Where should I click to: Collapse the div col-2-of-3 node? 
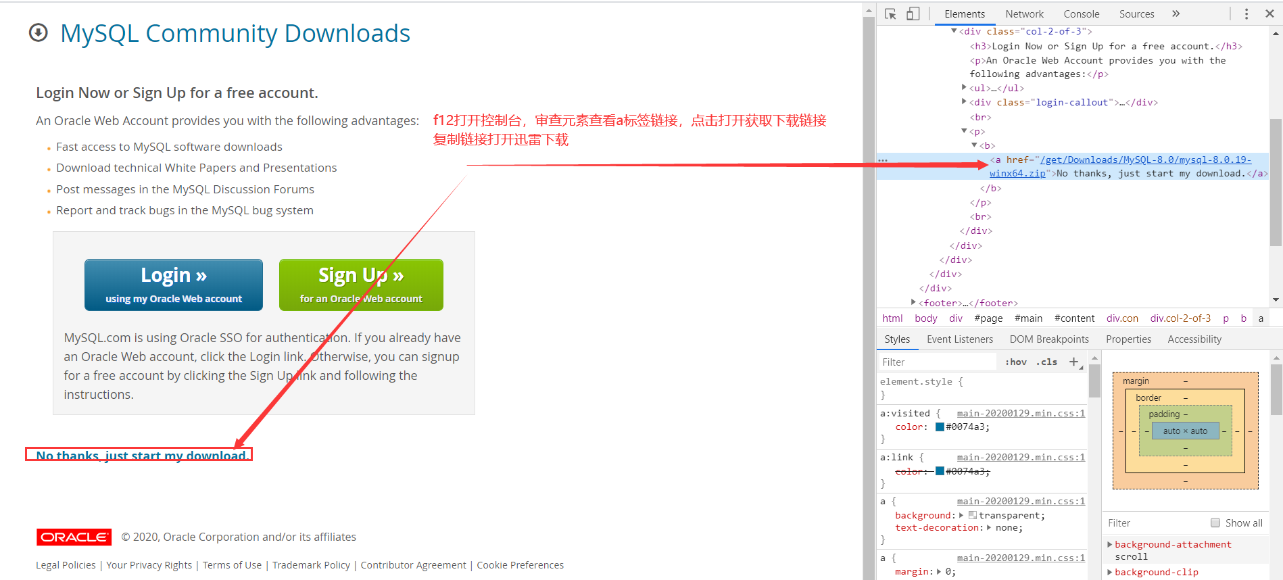(954, 31)
